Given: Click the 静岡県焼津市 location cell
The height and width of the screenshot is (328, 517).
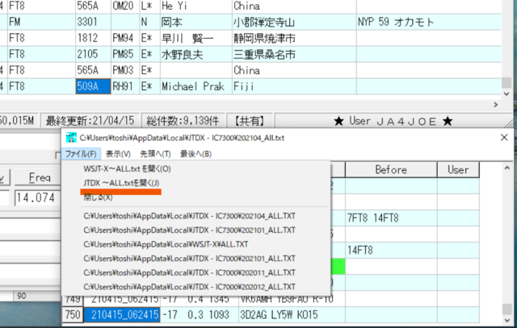Looking at the screenshot, I should pos(294,38).
